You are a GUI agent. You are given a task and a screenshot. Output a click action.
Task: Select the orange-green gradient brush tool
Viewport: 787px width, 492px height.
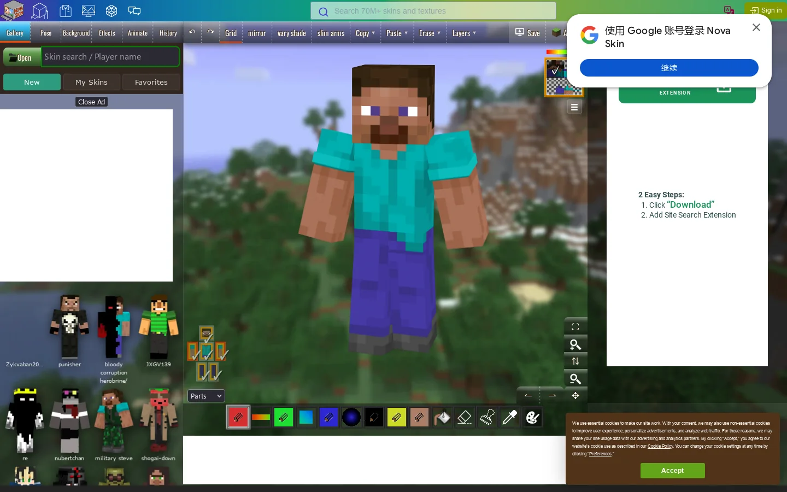pyautogui.click(x=261, y=418)
